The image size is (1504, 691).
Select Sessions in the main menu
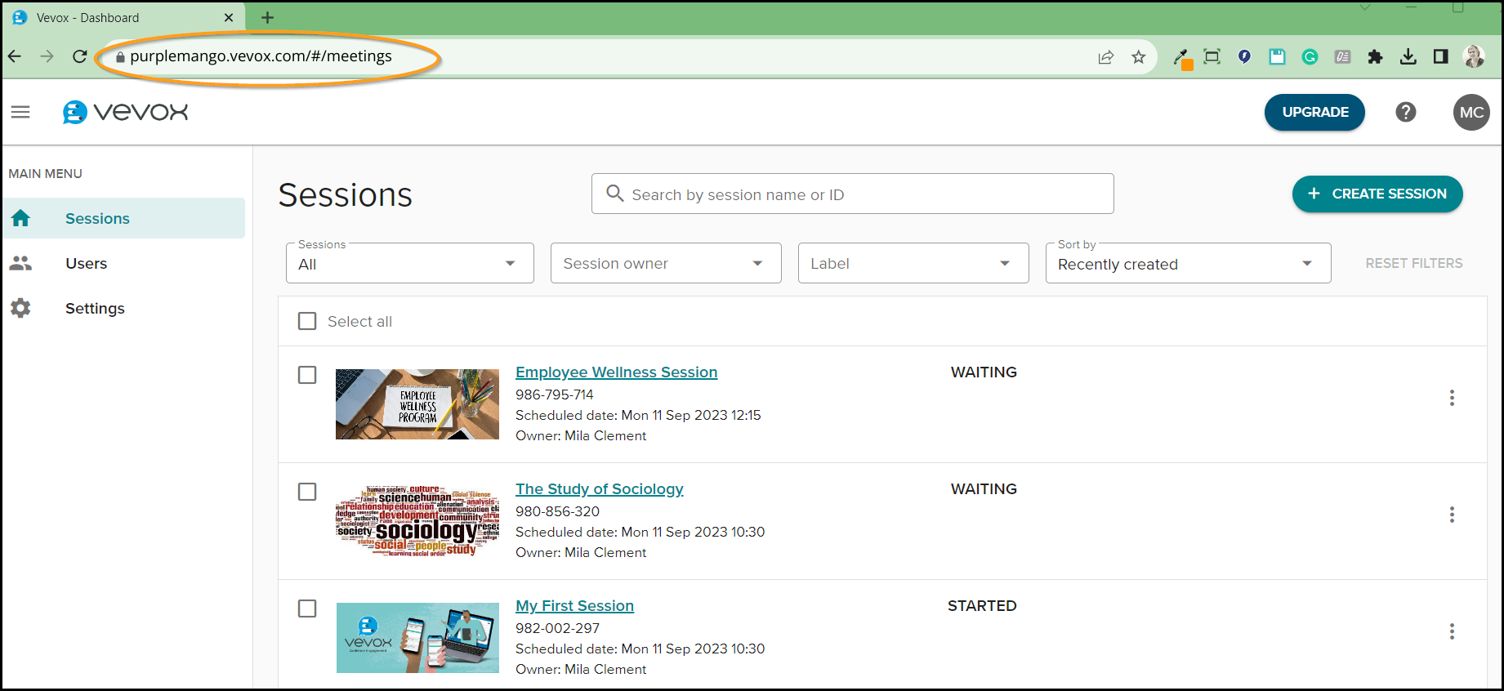point(123,218)
